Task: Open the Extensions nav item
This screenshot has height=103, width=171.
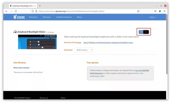Action: point(33,17)
